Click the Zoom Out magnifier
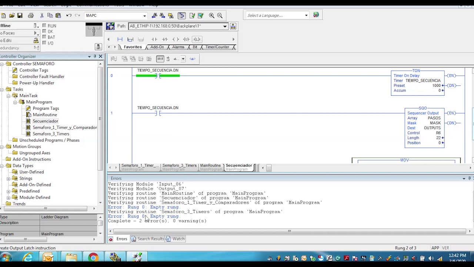 point(220,16)
